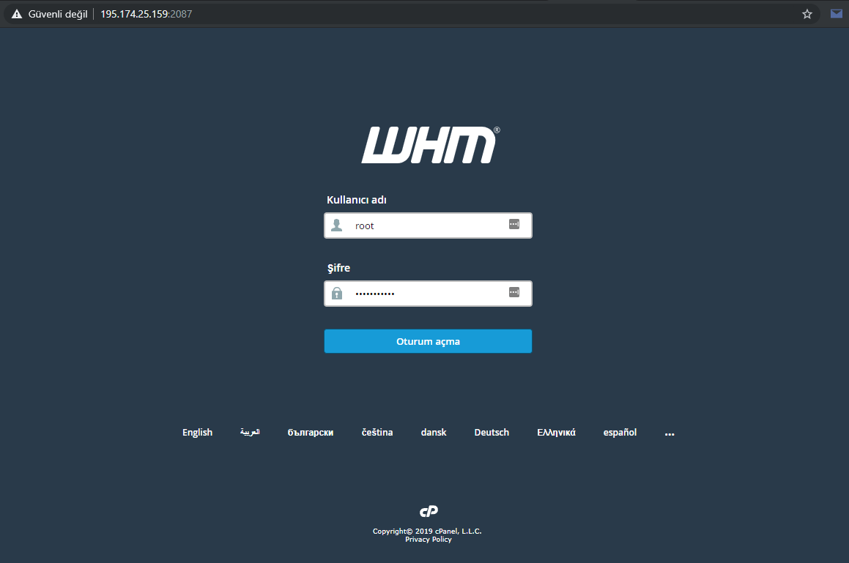Open the Privacy Policy link
The width and height of the screenshot is (849, 563).
(x=429, y=539)
